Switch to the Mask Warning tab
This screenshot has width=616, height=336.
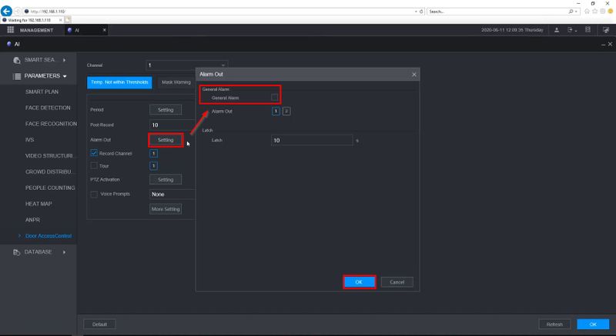(176, 82)
